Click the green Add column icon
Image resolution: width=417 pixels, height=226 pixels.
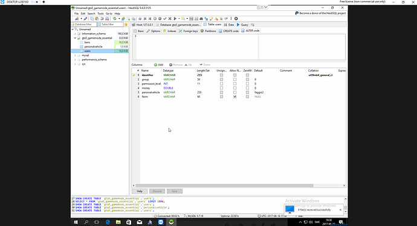pos(155,64)
